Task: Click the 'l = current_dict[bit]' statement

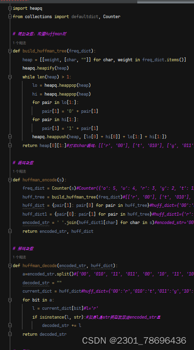Action: pyautogui.click(x=58, y=308)
